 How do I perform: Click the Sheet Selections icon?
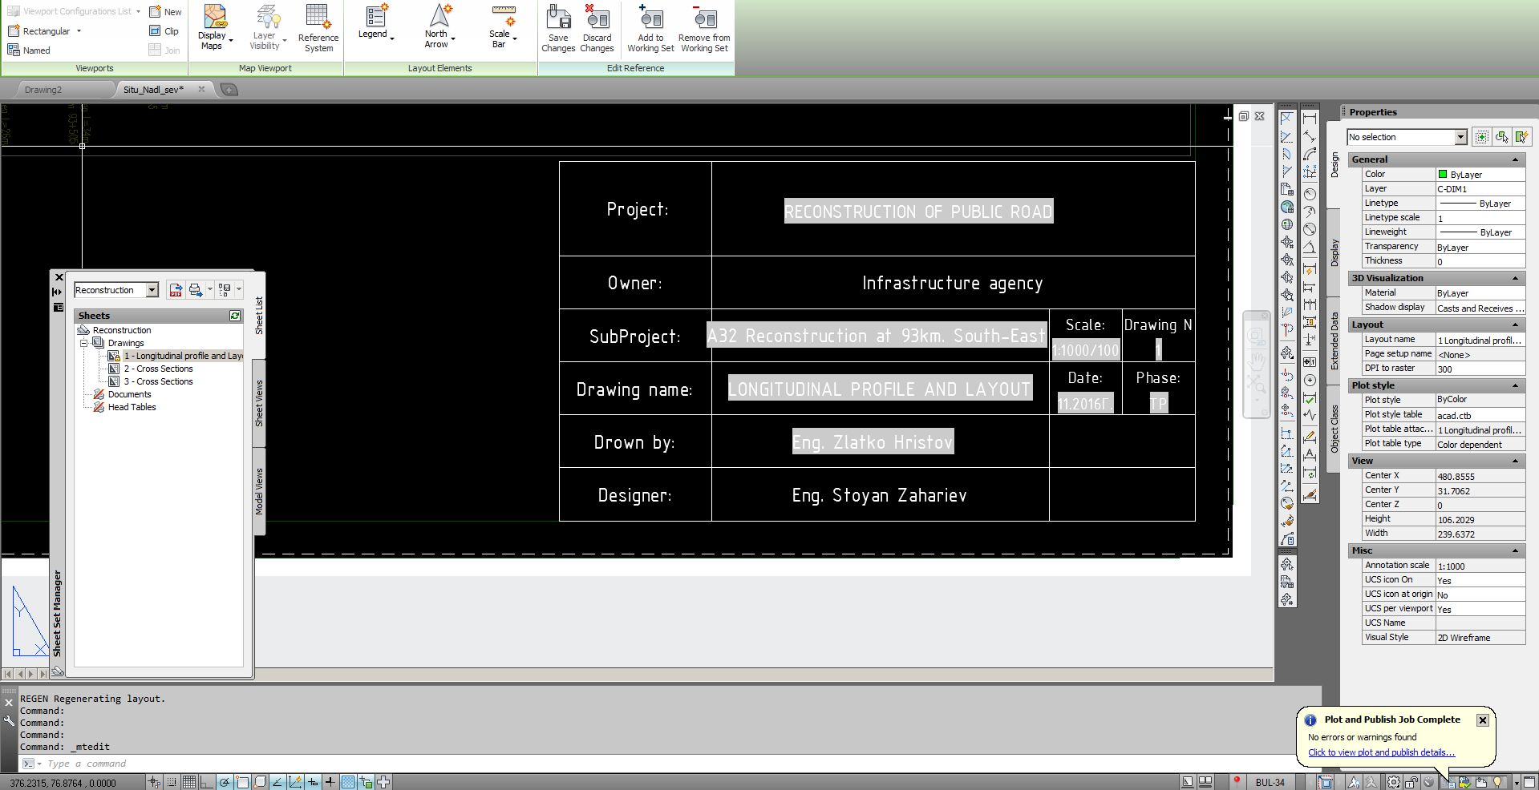point(225,290)
